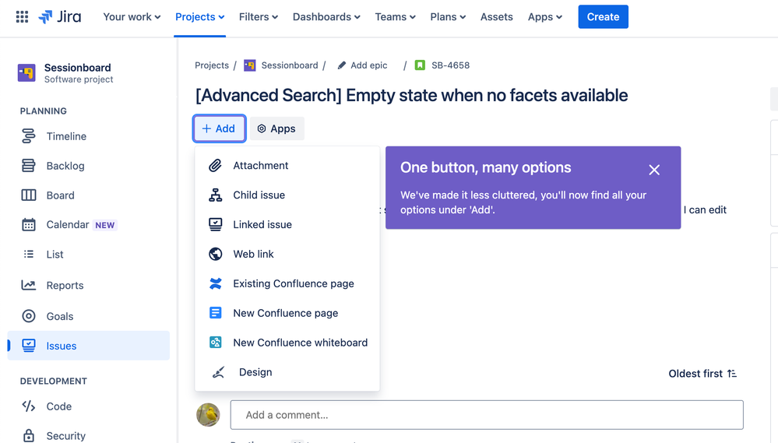
Task: Expand the Dashboards dropdown
Action: coord(326,17)
